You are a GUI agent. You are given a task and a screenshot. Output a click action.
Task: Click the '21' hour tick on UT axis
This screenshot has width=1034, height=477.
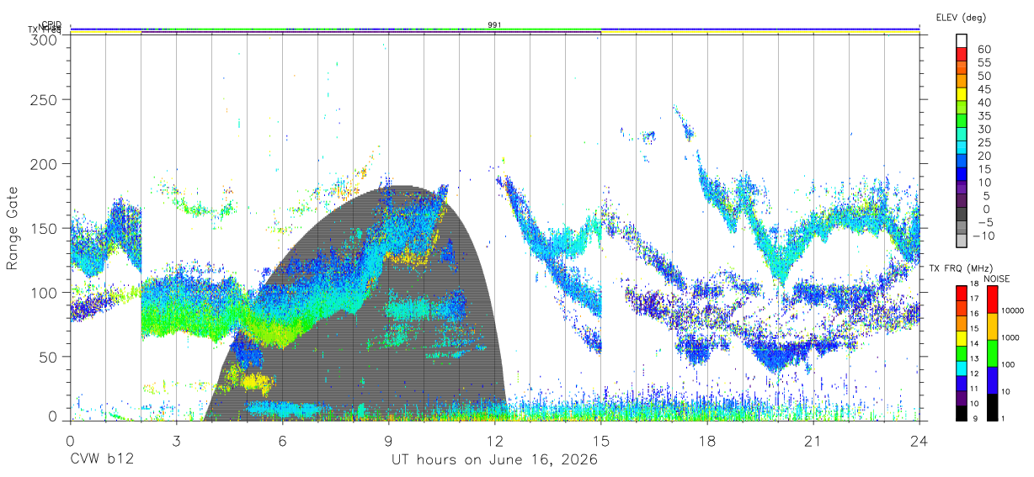tap(813, 440)
